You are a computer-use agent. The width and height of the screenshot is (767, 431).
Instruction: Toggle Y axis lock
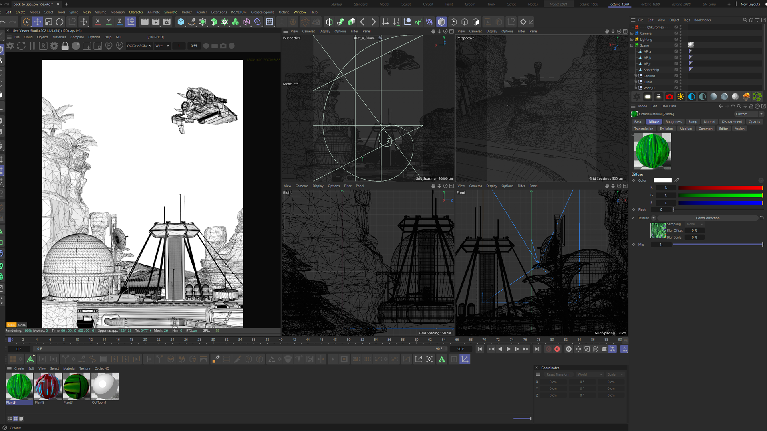point(109,22)
